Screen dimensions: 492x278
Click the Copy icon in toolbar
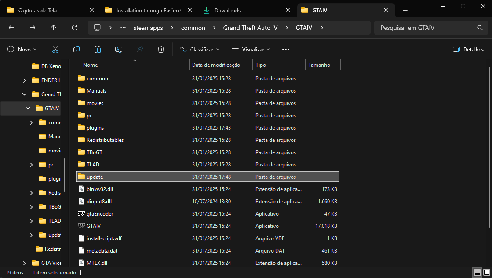point(77,50)
